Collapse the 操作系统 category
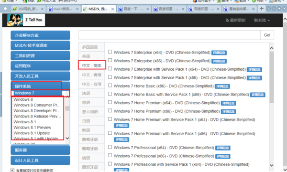This screenshot has width=287, height=172. click(40, 86)
